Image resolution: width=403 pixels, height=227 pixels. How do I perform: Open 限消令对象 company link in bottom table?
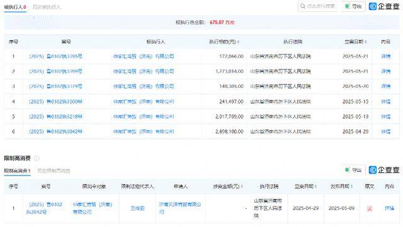click(93, 208)
